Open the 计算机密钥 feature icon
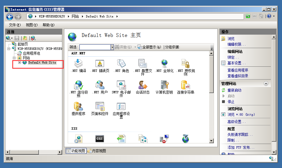 point(164,85)
